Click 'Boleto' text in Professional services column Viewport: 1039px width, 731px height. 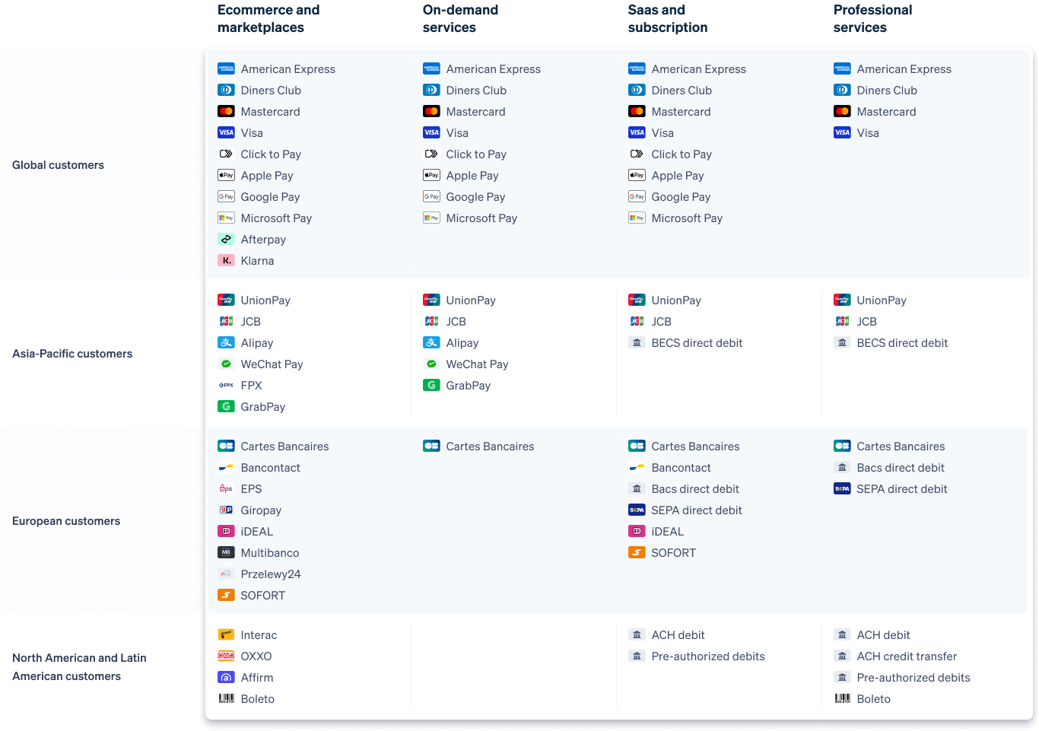click(x=873, y=699)
